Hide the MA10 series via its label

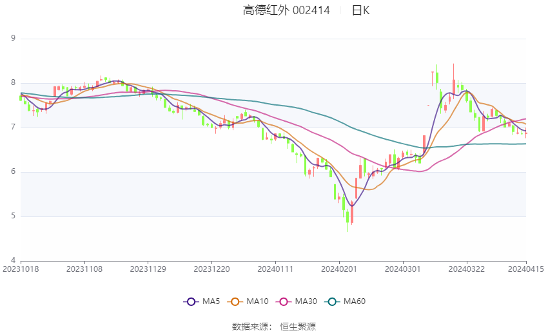click(258, 301)
